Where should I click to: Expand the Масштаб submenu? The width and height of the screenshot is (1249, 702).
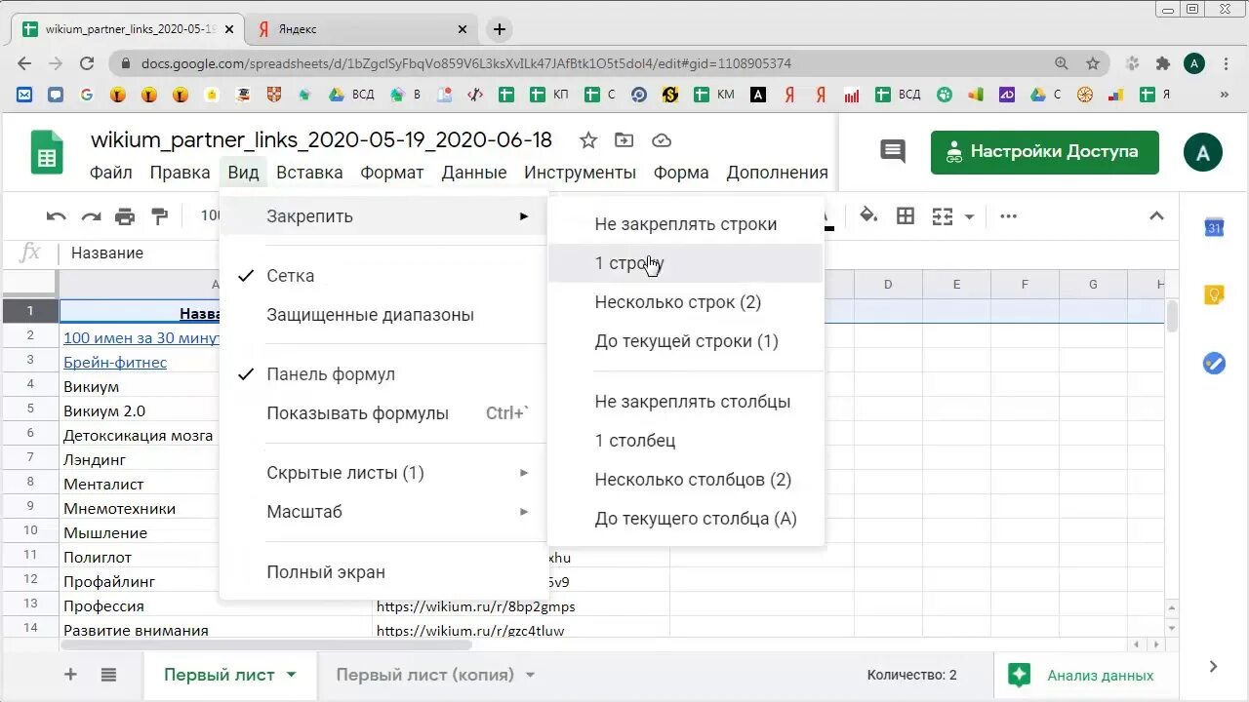[x=383, y=512]
